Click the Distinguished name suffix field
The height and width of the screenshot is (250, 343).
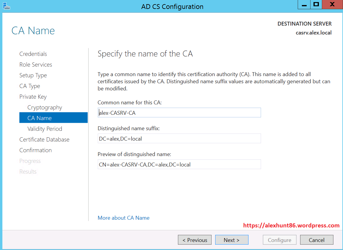(179, 139)
